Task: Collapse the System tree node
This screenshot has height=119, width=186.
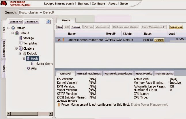Action: pos(9,28)
